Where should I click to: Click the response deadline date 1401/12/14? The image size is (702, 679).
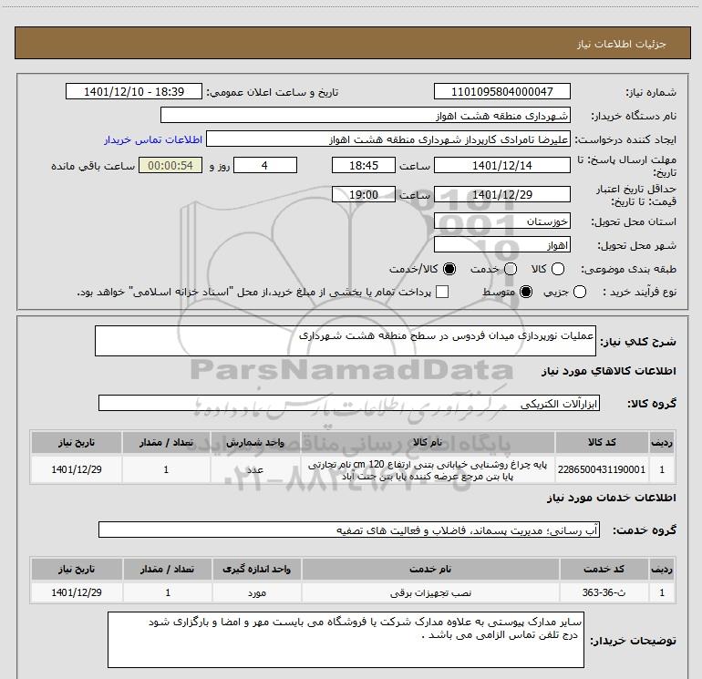tap(501, 165)
